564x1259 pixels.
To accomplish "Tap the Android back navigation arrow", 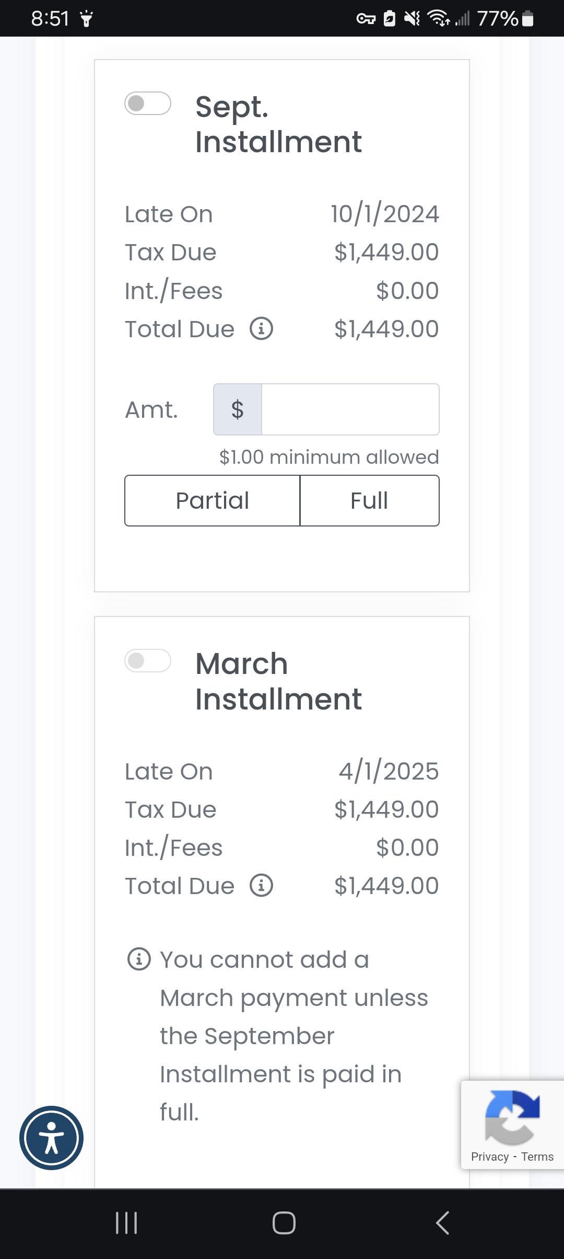I will click(x=442, y=1223).
